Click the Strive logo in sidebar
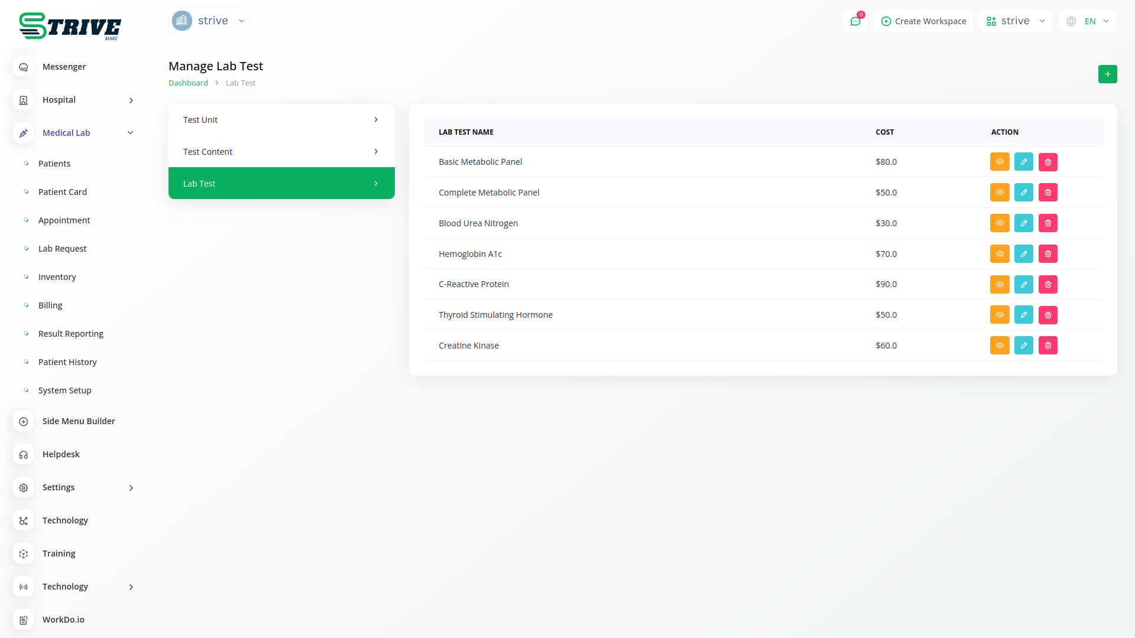The width and height of the screenshot is (1135, 638). point(70,26)
